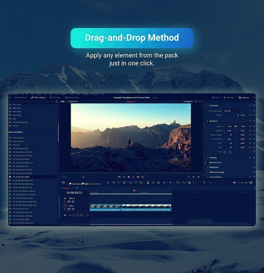Jump to first frame in viewer controls
Image resolution: width=264 pixels, height=273 pixels.
119,177
